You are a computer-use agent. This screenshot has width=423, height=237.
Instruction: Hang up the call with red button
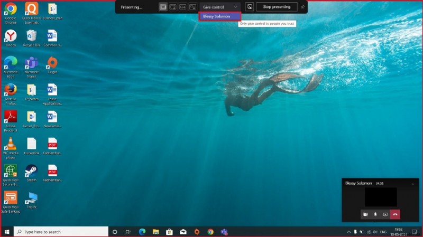(x=395, y=214)
